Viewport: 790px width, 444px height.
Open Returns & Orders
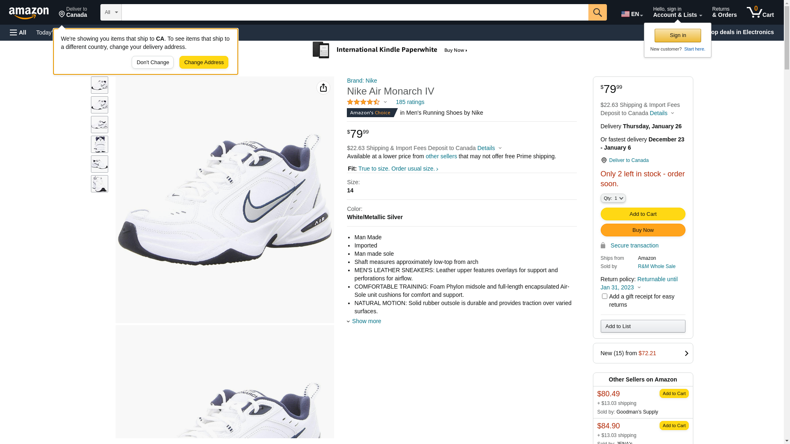(x=724, y=12)
